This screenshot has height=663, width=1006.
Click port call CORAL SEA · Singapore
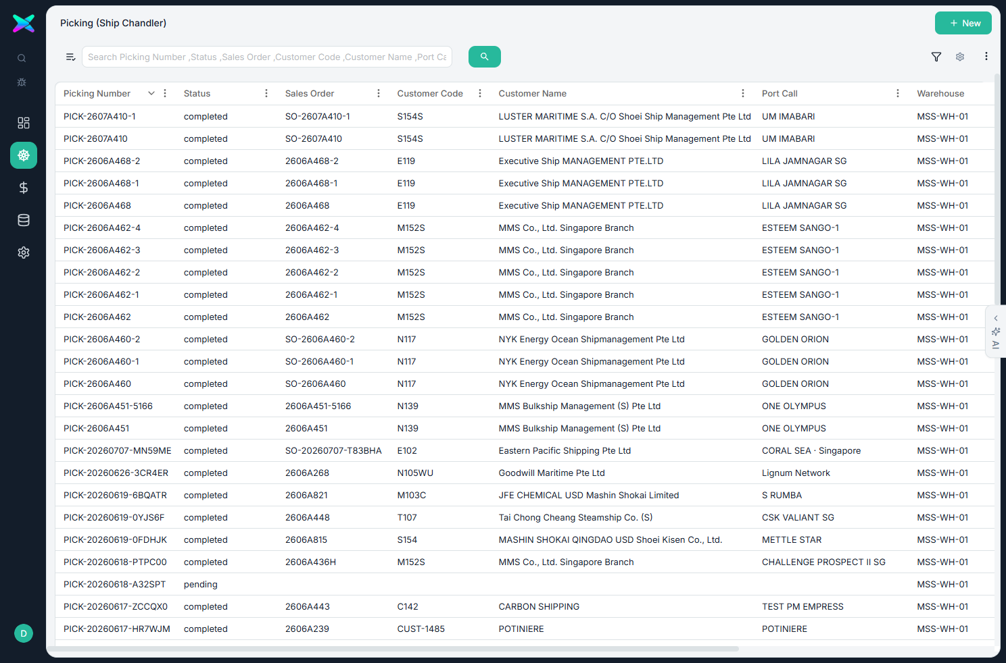click(x=811, y=450)
